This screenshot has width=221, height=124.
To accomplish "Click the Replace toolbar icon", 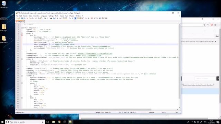I will pyautogui.click(x=54, y=18).
